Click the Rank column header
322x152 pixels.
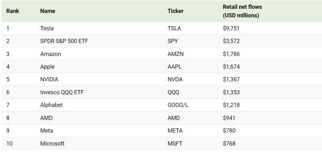click(x=13, y=11)
